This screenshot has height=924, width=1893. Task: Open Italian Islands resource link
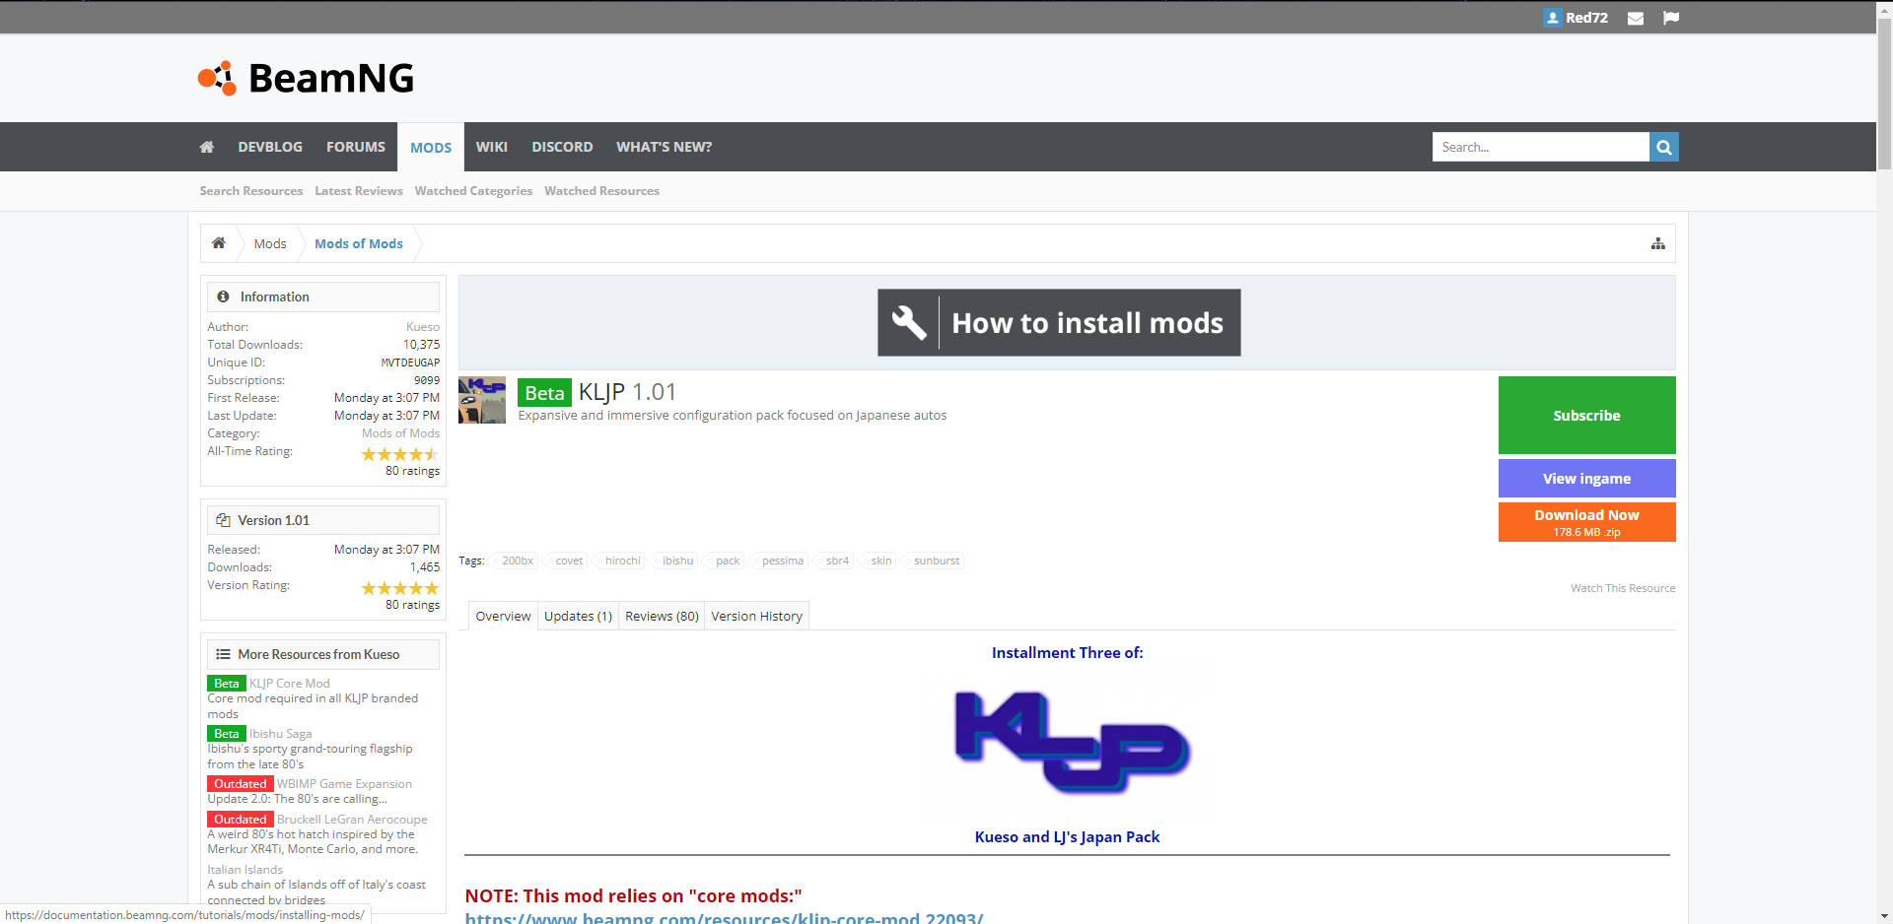tap(245, 870)
